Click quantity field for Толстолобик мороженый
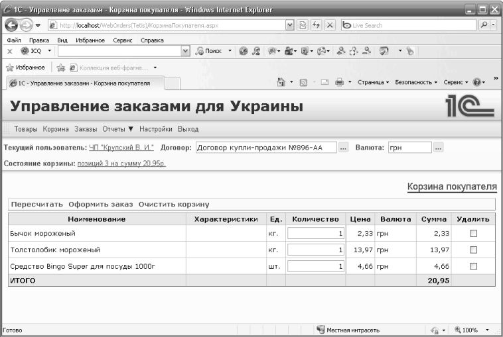The image size is (503, 337). (315, 250)
